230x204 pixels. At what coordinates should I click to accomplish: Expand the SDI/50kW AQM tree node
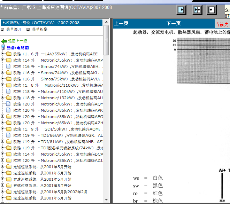pyautogui.click(x=2, y=128)
